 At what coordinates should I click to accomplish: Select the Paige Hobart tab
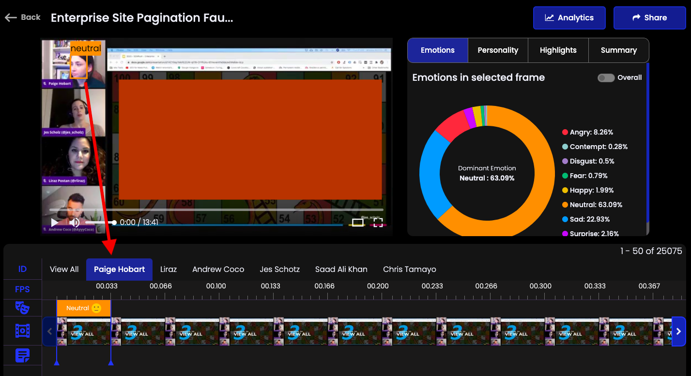[120, 270]
